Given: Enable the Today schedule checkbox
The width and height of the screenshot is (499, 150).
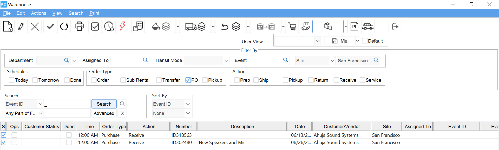Looking at the screenshot, I should tap(12, 80).
